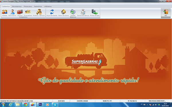Click the volume speaker tray icon
Viewport: 172px width, 107px height.
156,105
